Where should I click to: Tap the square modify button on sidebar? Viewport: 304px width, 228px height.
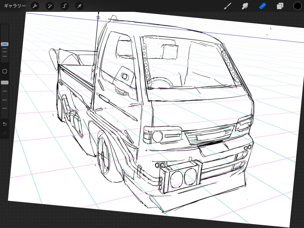click(5, 71)
